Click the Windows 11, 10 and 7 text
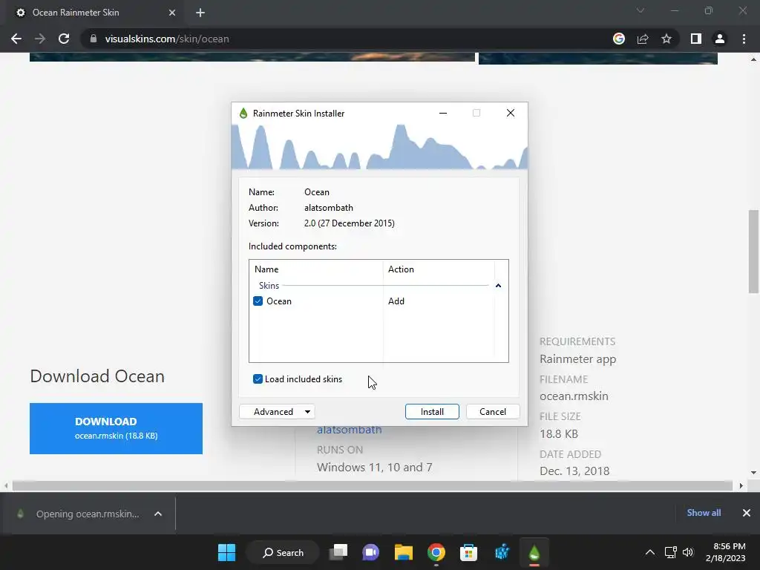 [375, 468]
